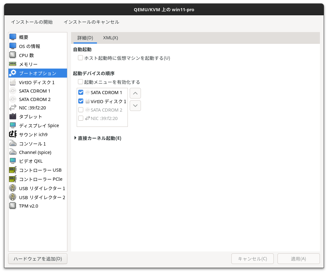
Task: Uncheck VirtIO ディスク 1 in boot order
Action: [80, 101]
